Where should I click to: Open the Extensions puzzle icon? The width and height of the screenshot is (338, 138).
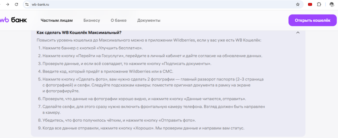(319, 4)
